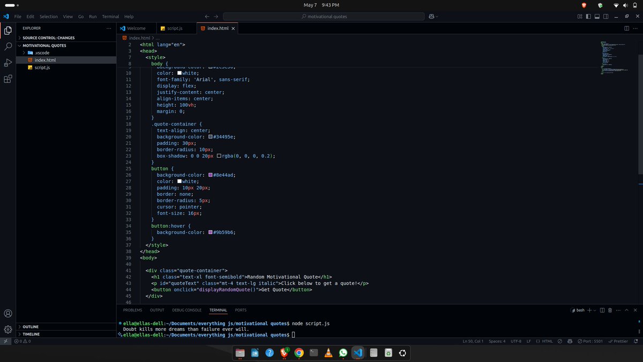The height and width of the screenshot is (362, 643).
Task: Click LF end of line setting
Action: coord(529,341)
